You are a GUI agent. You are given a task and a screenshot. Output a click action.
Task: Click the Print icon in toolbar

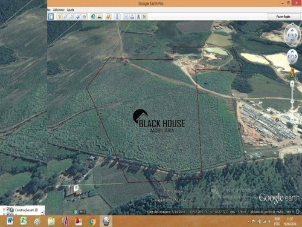pos(132,16)
